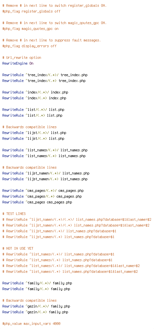The width and height of the screenshot is (154, 329).
Task: Select the magic_quotes_gpc on line
Action: 31,29
